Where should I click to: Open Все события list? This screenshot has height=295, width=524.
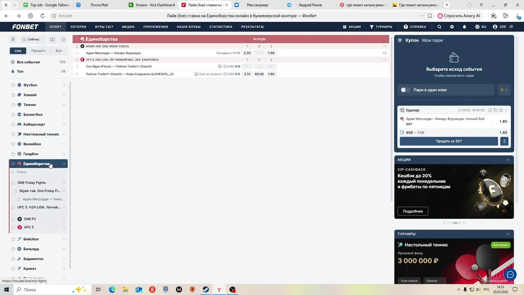point(38,62)
